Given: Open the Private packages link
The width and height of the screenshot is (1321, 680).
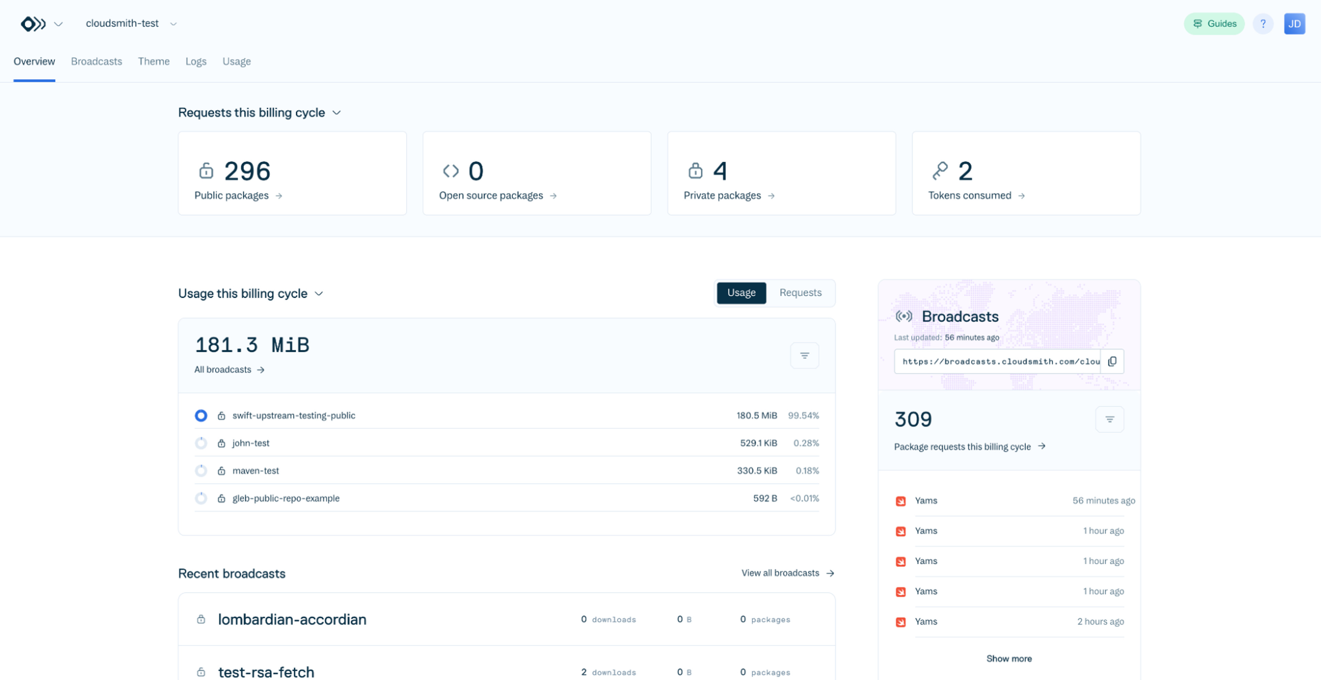Looking at the screenshot, I should pyautogui.click(x=729, y=196).
